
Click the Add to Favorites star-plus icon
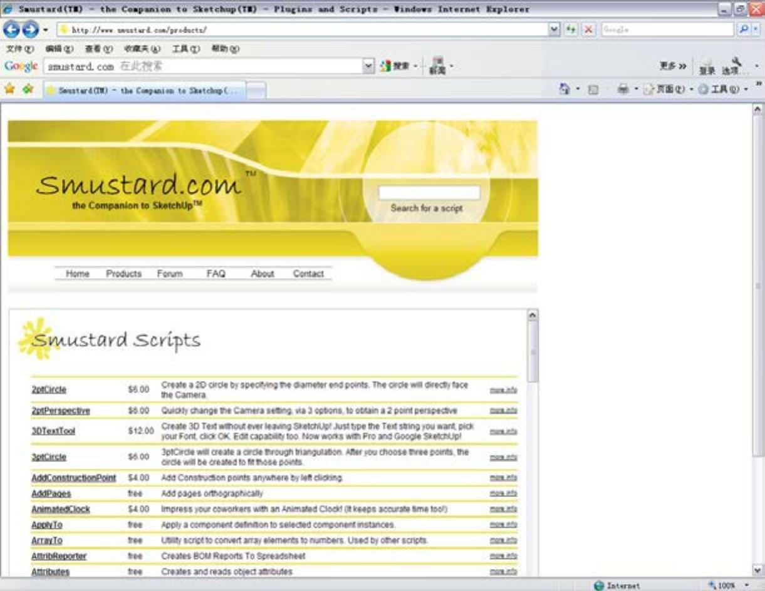(28, 89)
